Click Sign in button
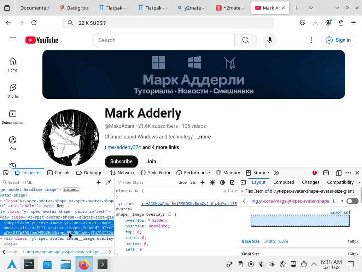The width and height of the screenshot is (362, 272). pyautogui.click(x=339, y=40)
